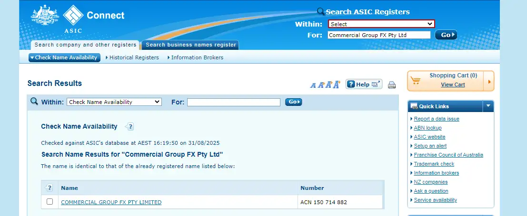Open the Check Name Availability menu

pos(64,57)
